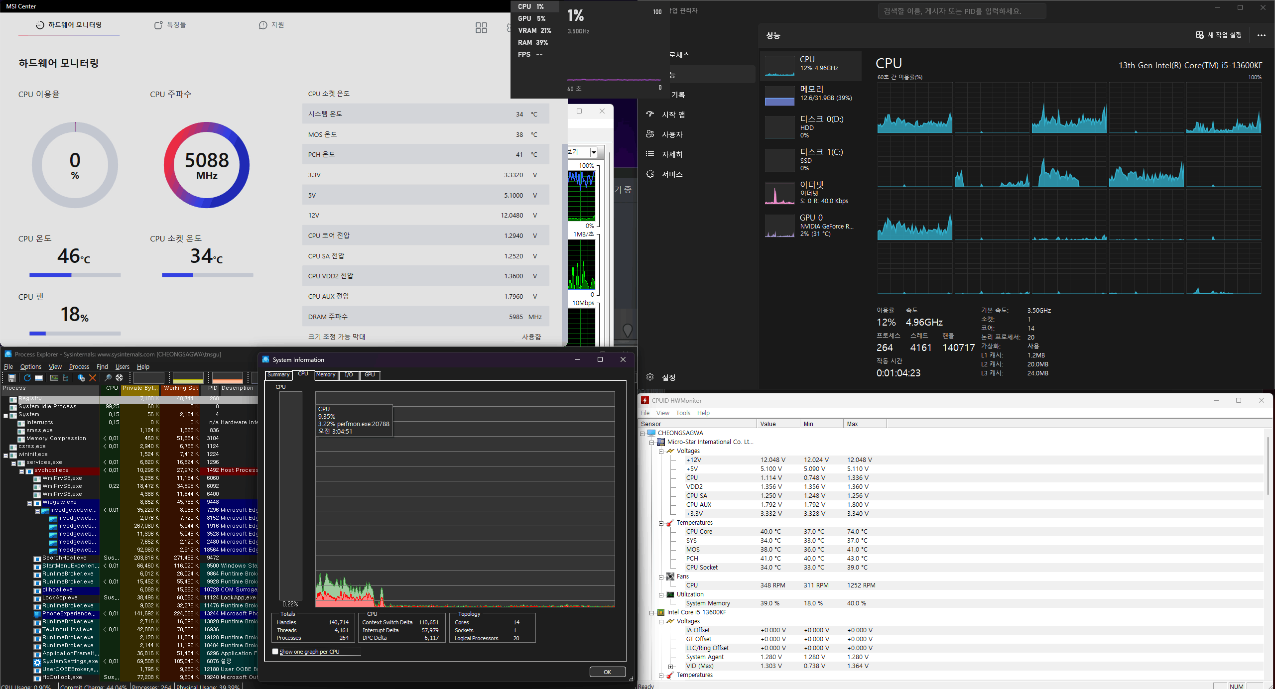Switch to the Memory tab in System Information

click(x=326, y=375)
